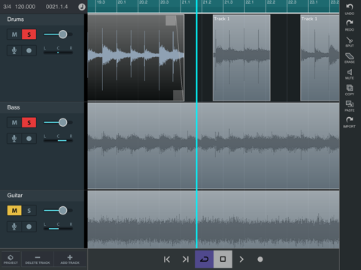Screen dimensions: 361x270
Task: Arm record on Bass track
Action: tap(29, 139)
